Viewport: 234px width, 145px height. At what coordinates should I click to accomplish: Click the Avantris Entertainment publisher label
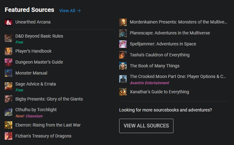pos(149,83)
